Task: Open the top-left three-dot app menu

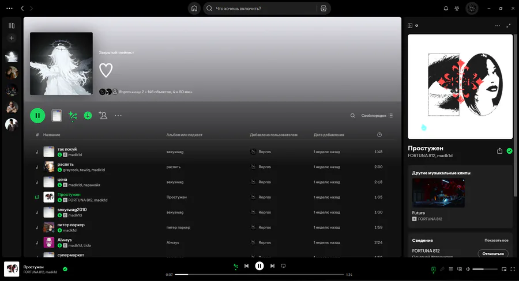Action: (x=9, y=8)
